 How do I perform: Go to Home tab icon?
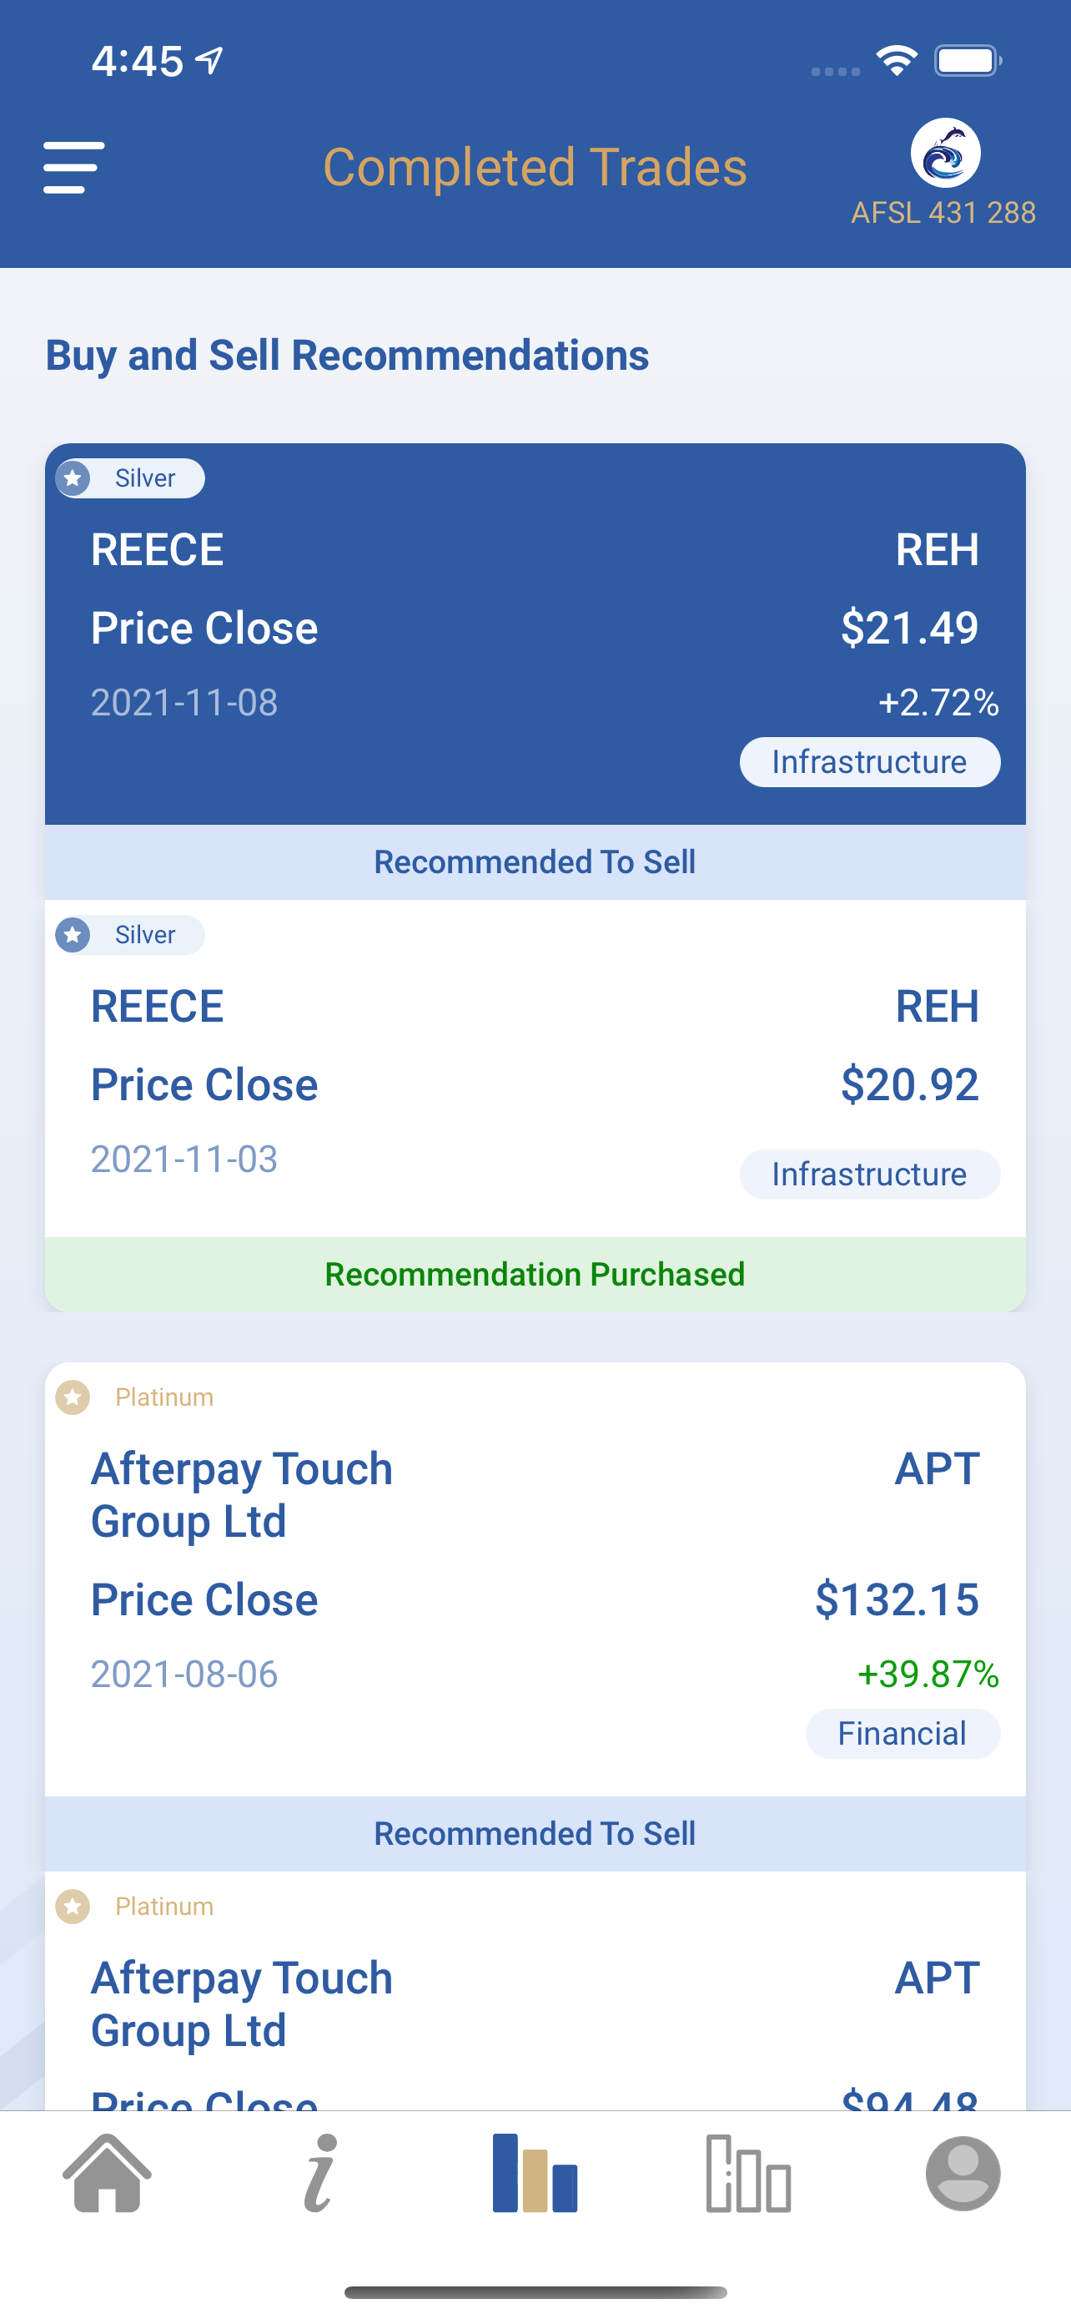tap(107, 2172)
